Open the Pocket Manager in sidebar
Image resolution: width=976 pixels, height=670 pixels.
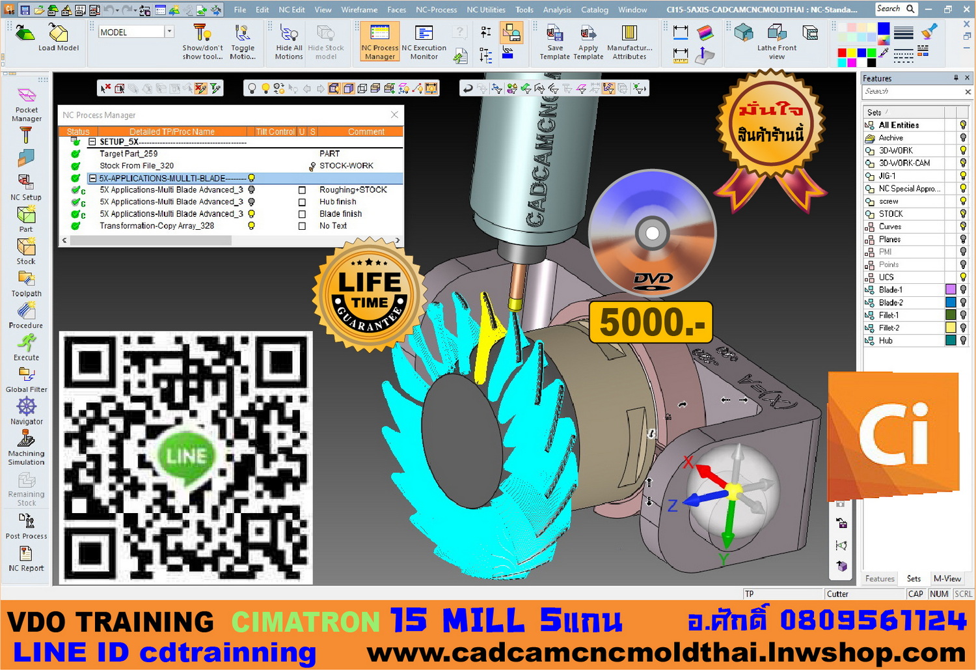26,104
